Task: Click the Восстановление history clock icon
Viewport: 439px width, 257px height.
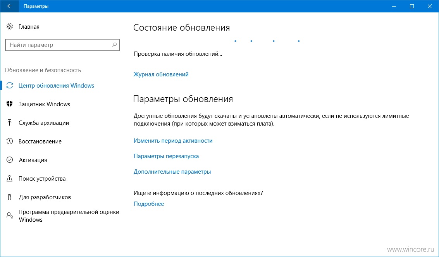Action: pyautogui.click(x=10, y=141)
